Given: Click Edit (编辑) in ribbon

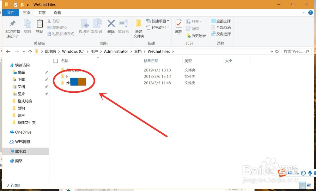Looking at the screenshot, I should 193,29.
